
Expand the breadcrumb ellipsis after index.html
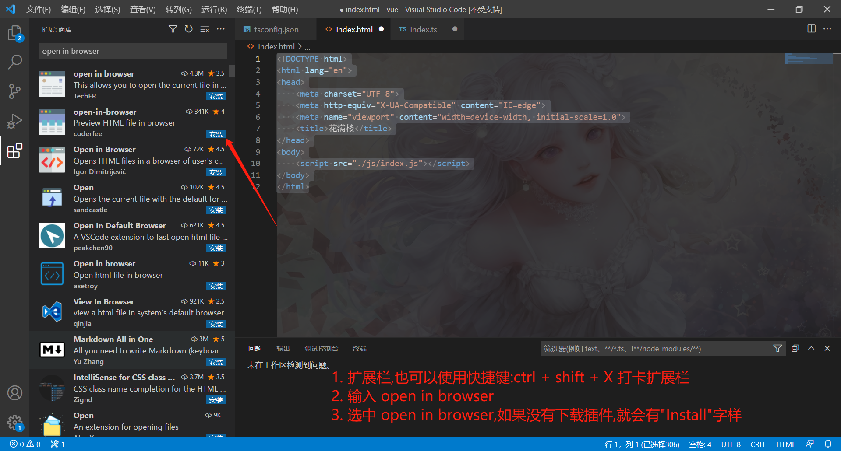click(308, 46)
